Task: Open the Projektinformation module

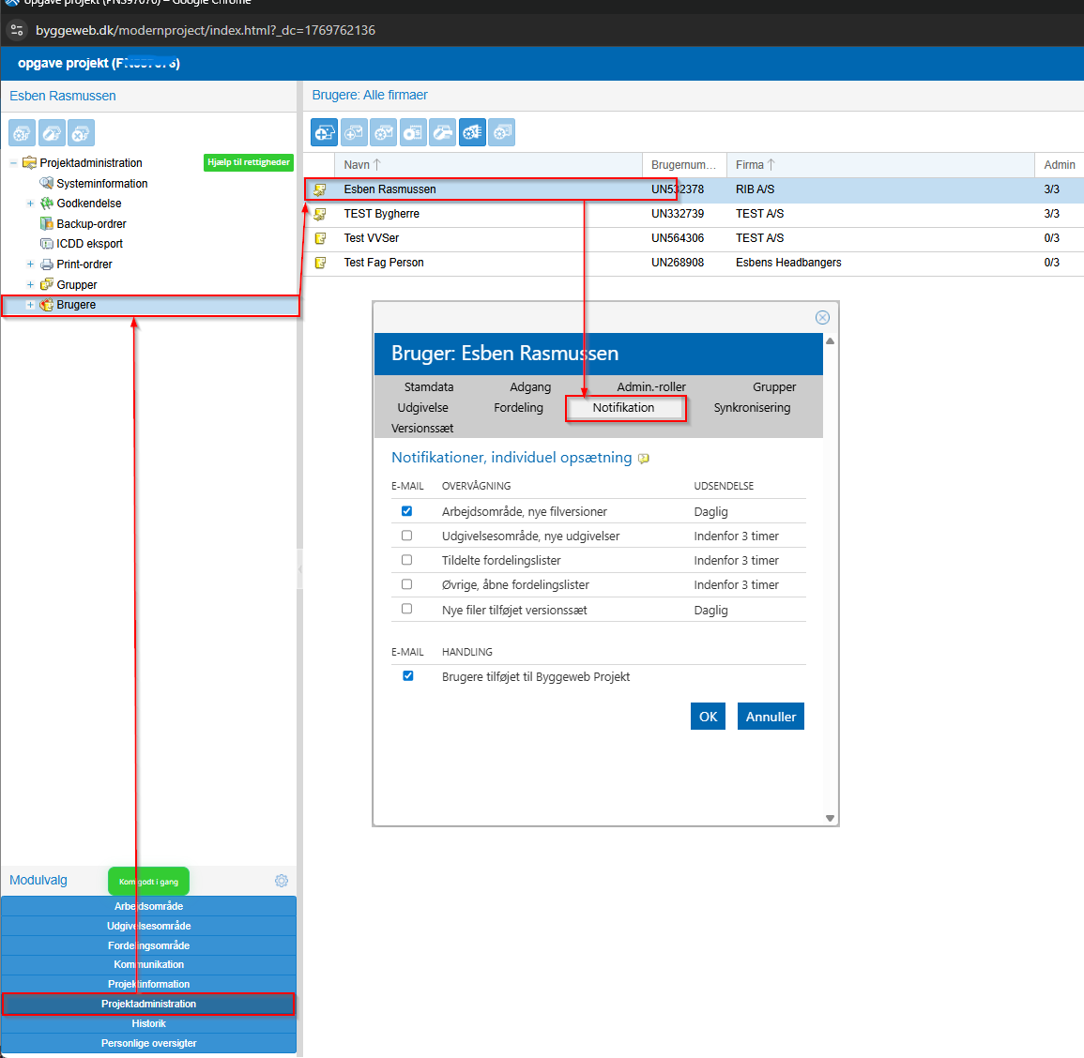Action: click(x=148, y=984)
